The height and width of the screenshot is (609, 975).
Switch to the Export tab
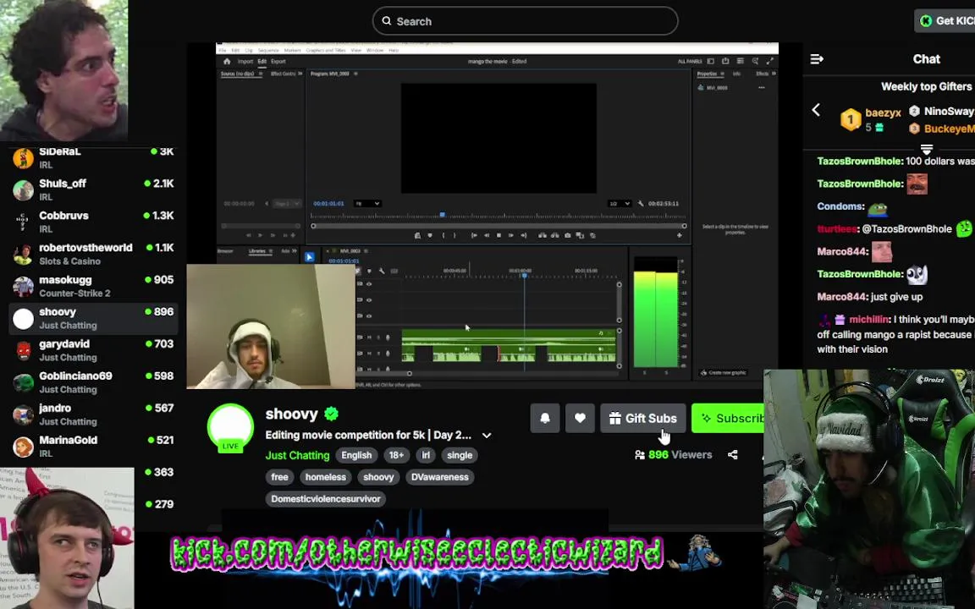coord(278,62)
